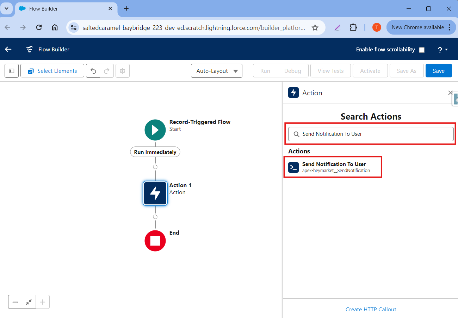Click the apex action terminal icon
The height and width of the screenshot is (318, 458).
pos(293,167)
